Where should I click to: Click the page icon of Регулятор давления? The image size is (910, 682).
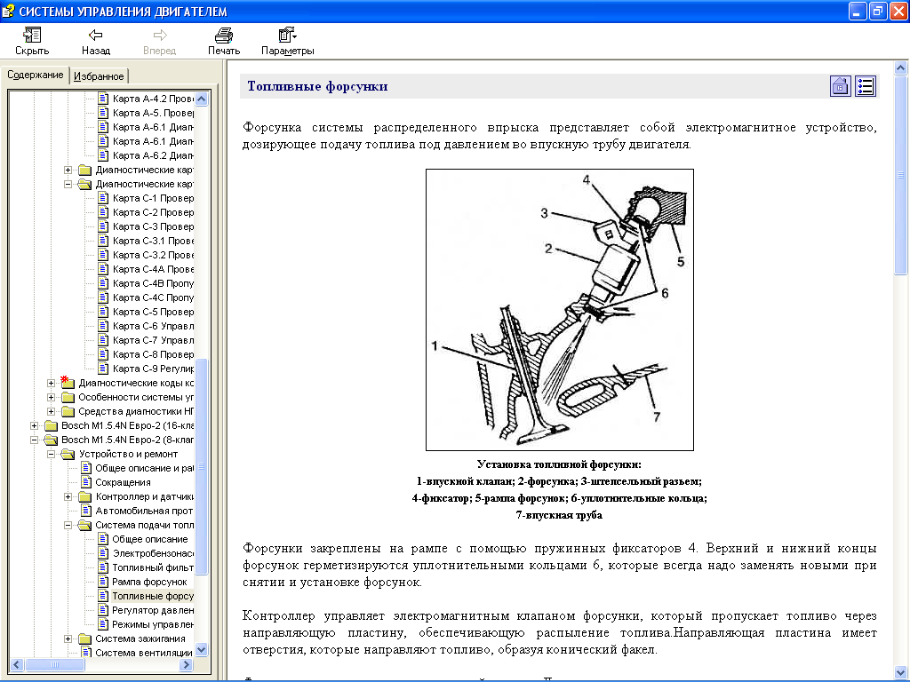(x=103, y=610)
